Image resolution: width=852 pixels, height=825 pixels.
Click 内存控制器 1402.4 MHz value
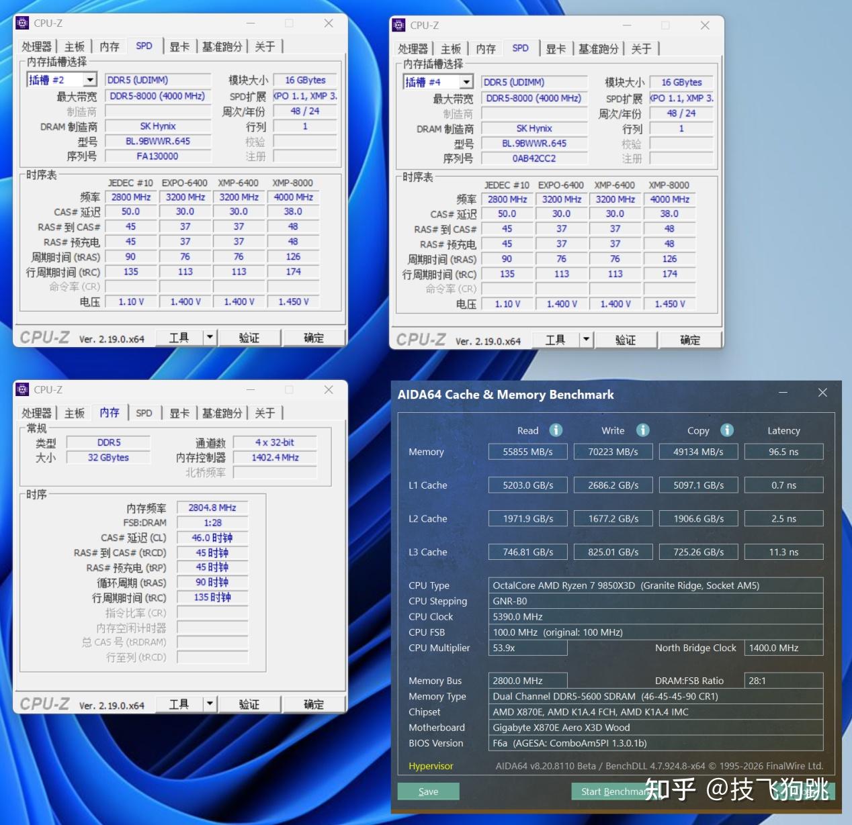(x=275, y=457)
